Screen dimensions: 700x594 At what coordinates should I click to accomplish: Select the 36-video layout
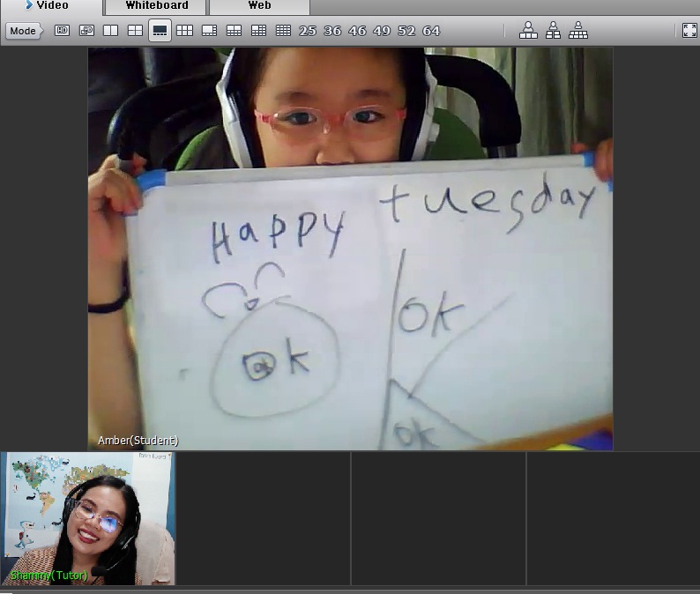332,31
